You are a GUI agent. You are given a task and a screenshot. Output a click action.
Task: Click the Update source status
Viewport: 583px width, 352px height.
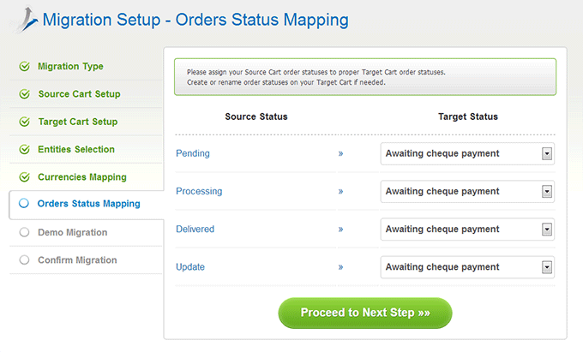[190, 267]
